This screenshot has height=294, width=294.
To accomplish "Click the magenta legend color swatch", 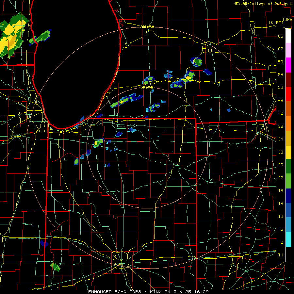I will tap(288, 65).
